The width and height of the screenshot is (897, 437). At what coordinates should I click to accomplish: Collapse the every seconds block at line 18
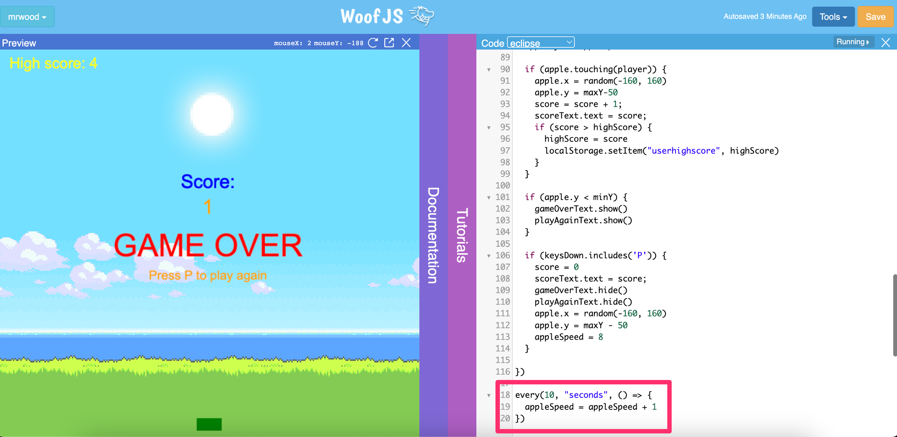(489, 395)
